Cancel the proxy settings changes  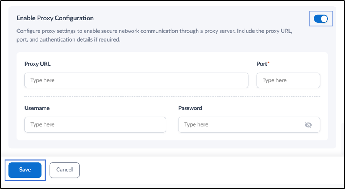pyautogui.click(x=65, y=170)
